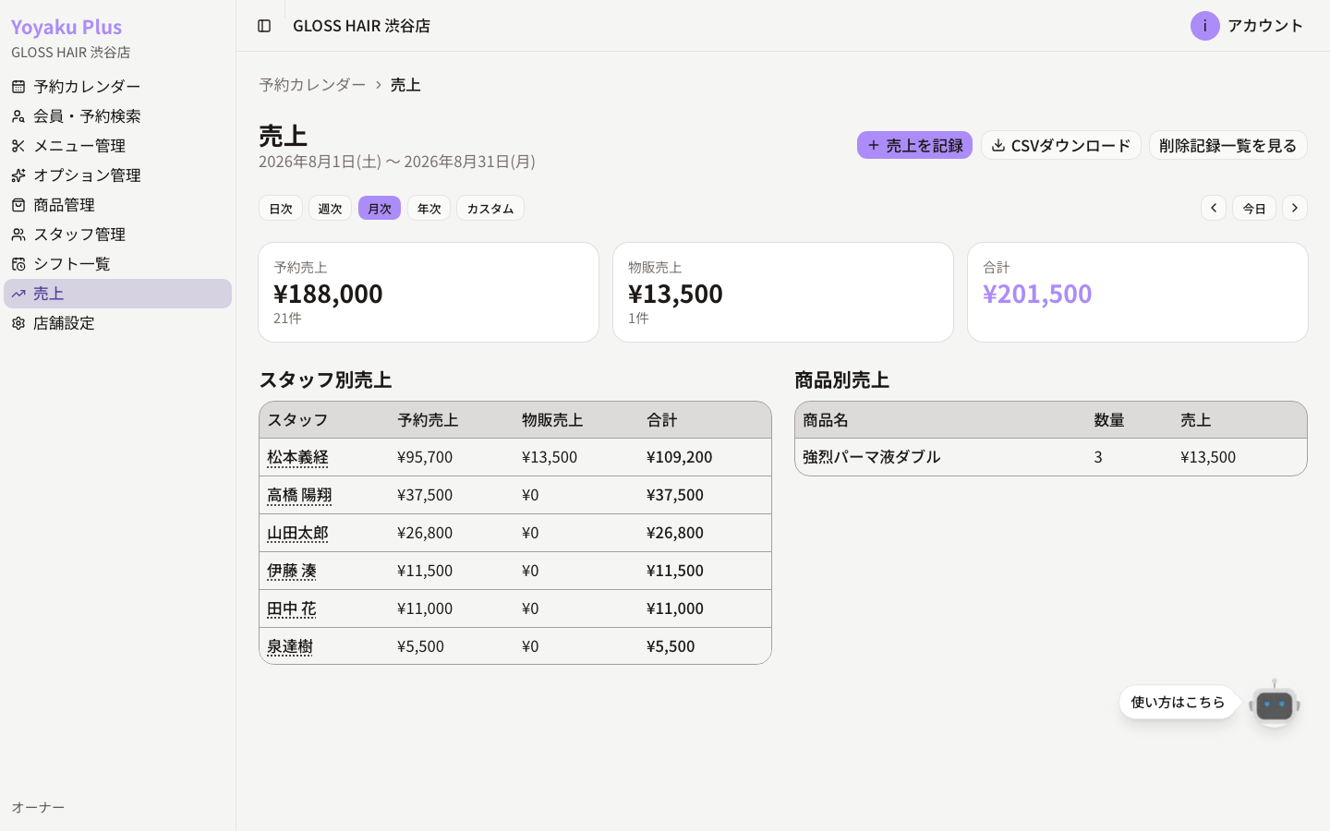Viewport: 1330px width, 831px height.
Task: Click the ¥188,000 reservation sales amount
Action: [328, 294]
